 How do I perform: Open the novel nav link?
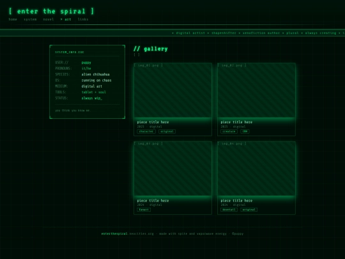tap(49, 19)
